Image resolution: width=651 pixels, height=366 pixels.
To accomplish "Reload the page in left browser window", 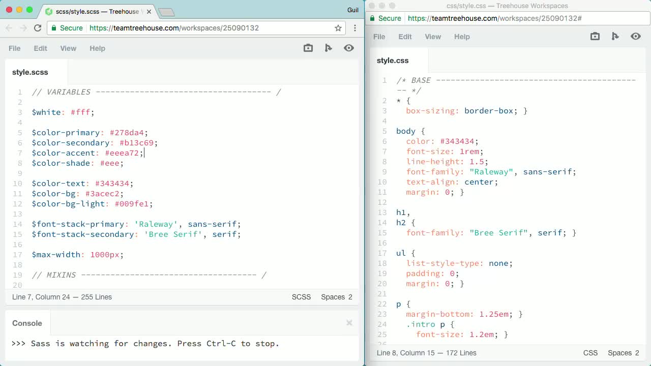I will (x=38, y=28).
